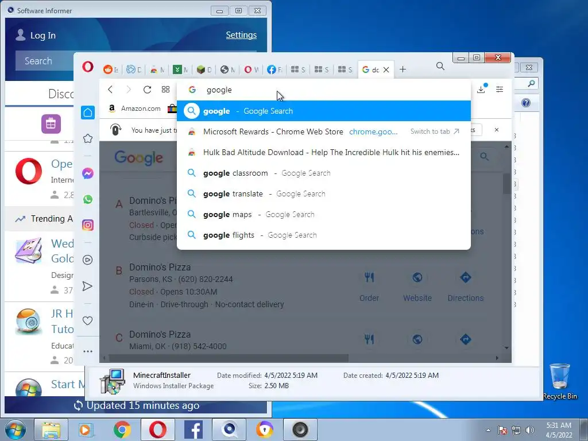
Task: Open WhatsApp in Opera sidebar
Action: [x=88, y=199]
